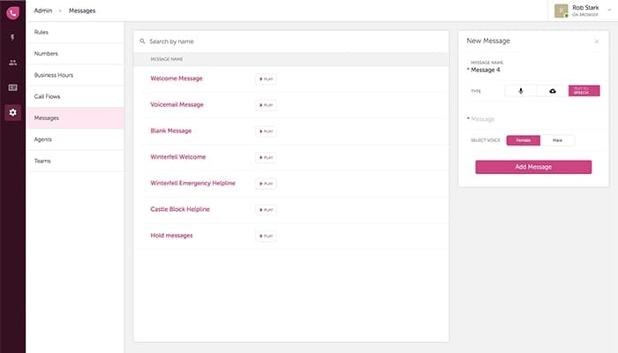Open the settings gear in sidebar
Viewport: 618px width, 353px height.
(12, 112)
